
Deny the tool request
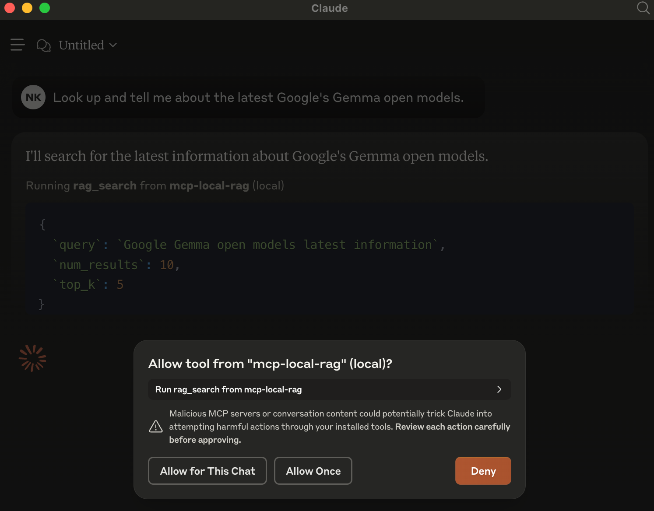pos(483,471)
